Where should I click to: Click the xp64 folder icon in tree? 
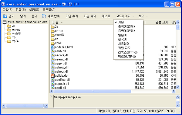tap(9, 41)
